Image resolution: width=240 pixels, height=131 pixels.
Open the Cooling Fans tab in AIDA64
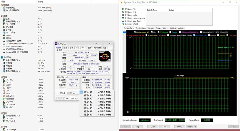(141, 28)
